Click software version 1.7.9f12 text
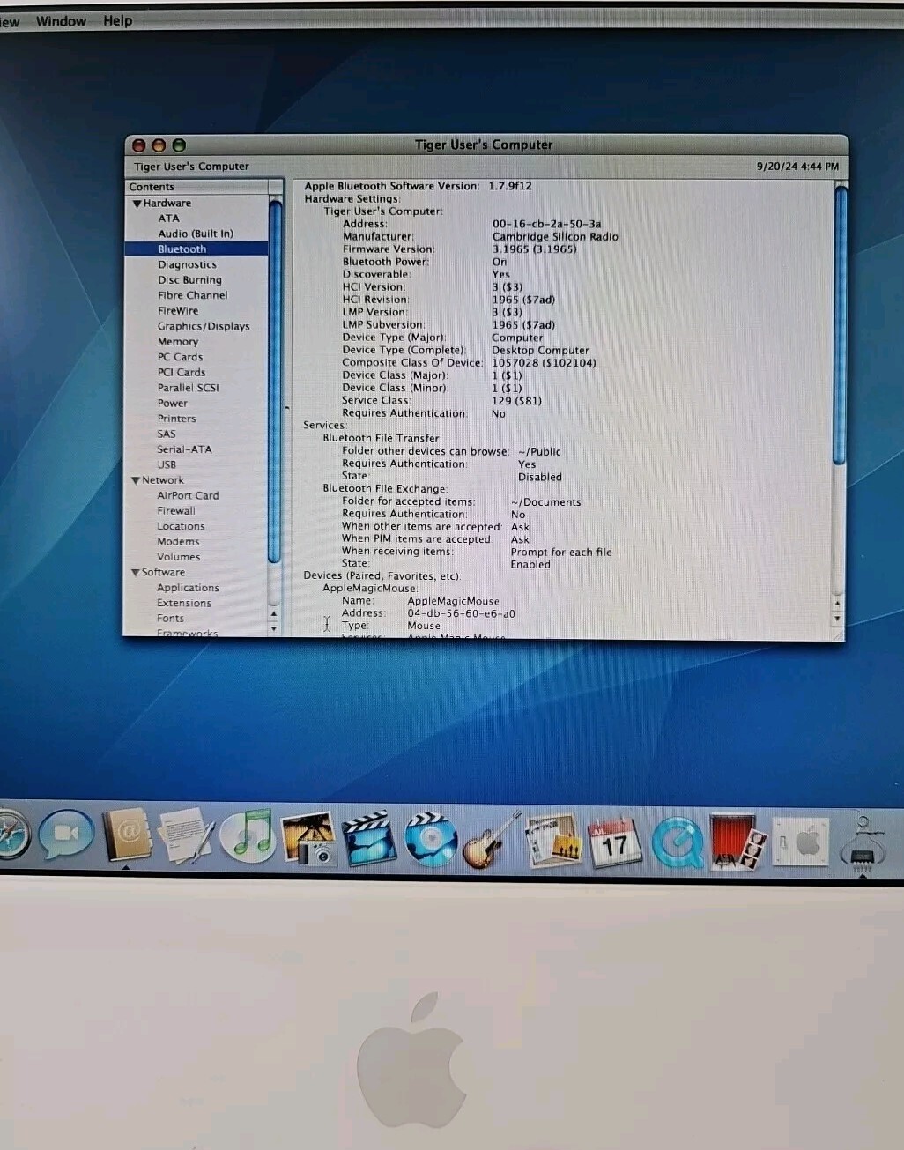Image resolution: width=904 pixels, height=1150 pixels. (510, 186)
